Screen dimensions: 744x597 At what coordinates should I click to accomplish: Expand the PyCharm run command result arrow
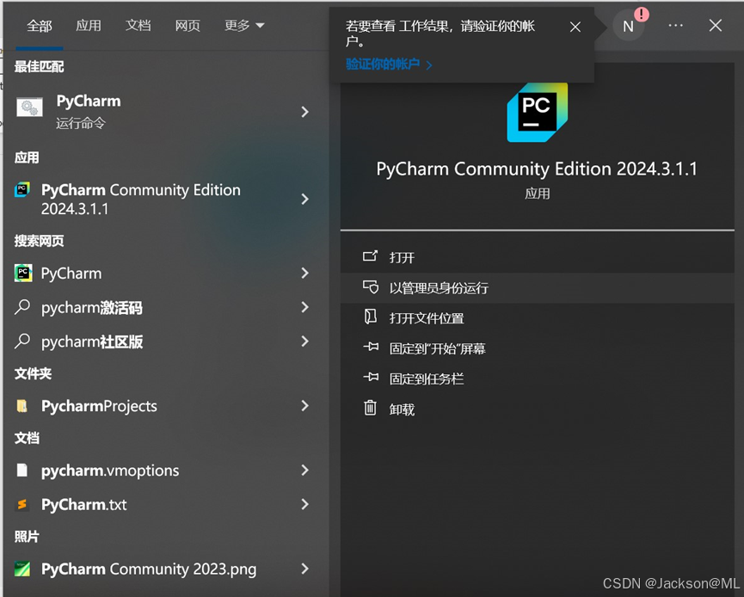305,112
